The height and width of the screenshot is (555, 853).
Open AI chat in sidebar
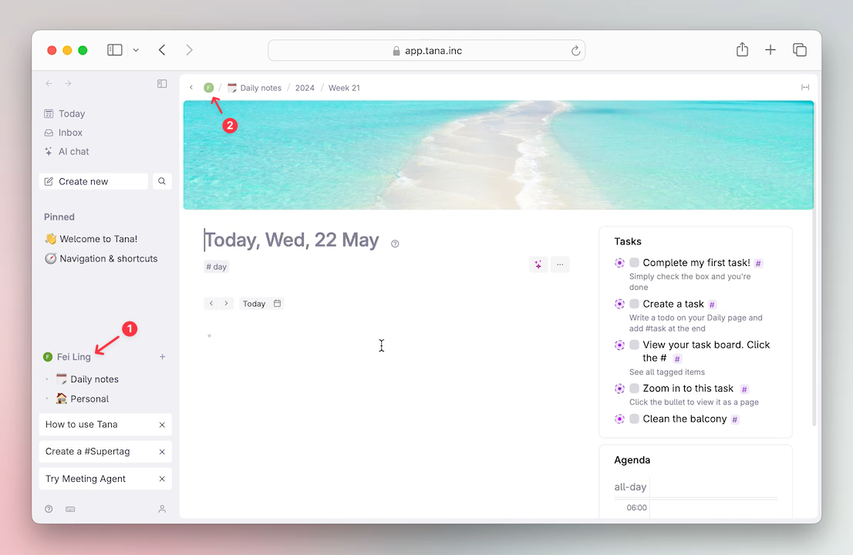66,152
